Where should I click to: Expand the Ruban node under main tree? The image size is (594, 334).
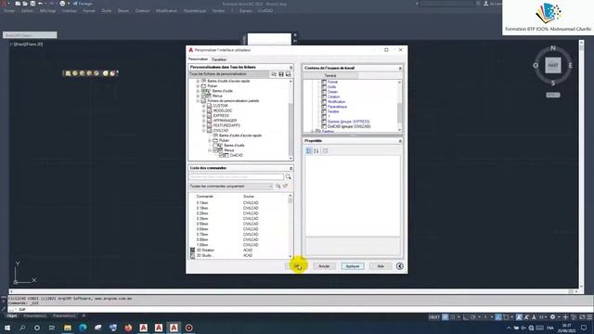point(198,86)
